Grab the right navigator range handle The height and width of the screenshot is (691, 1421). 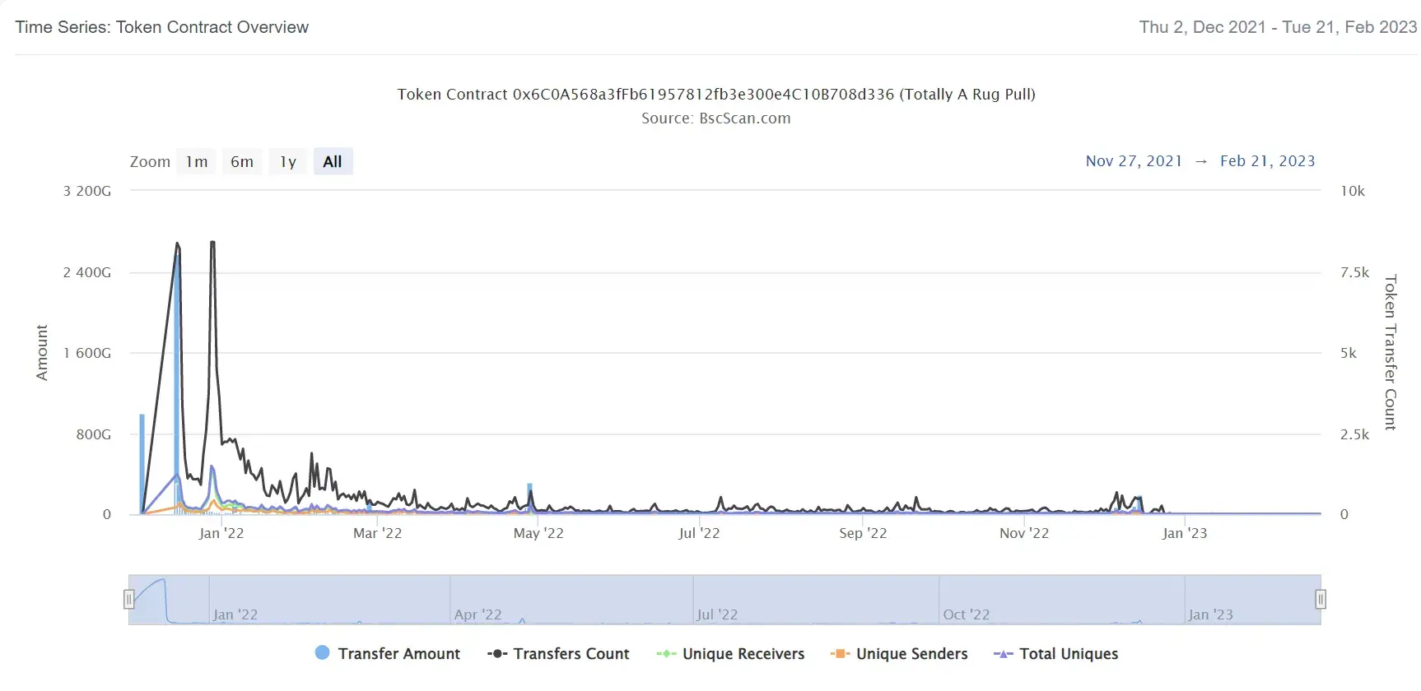(x=1321, y=599)
